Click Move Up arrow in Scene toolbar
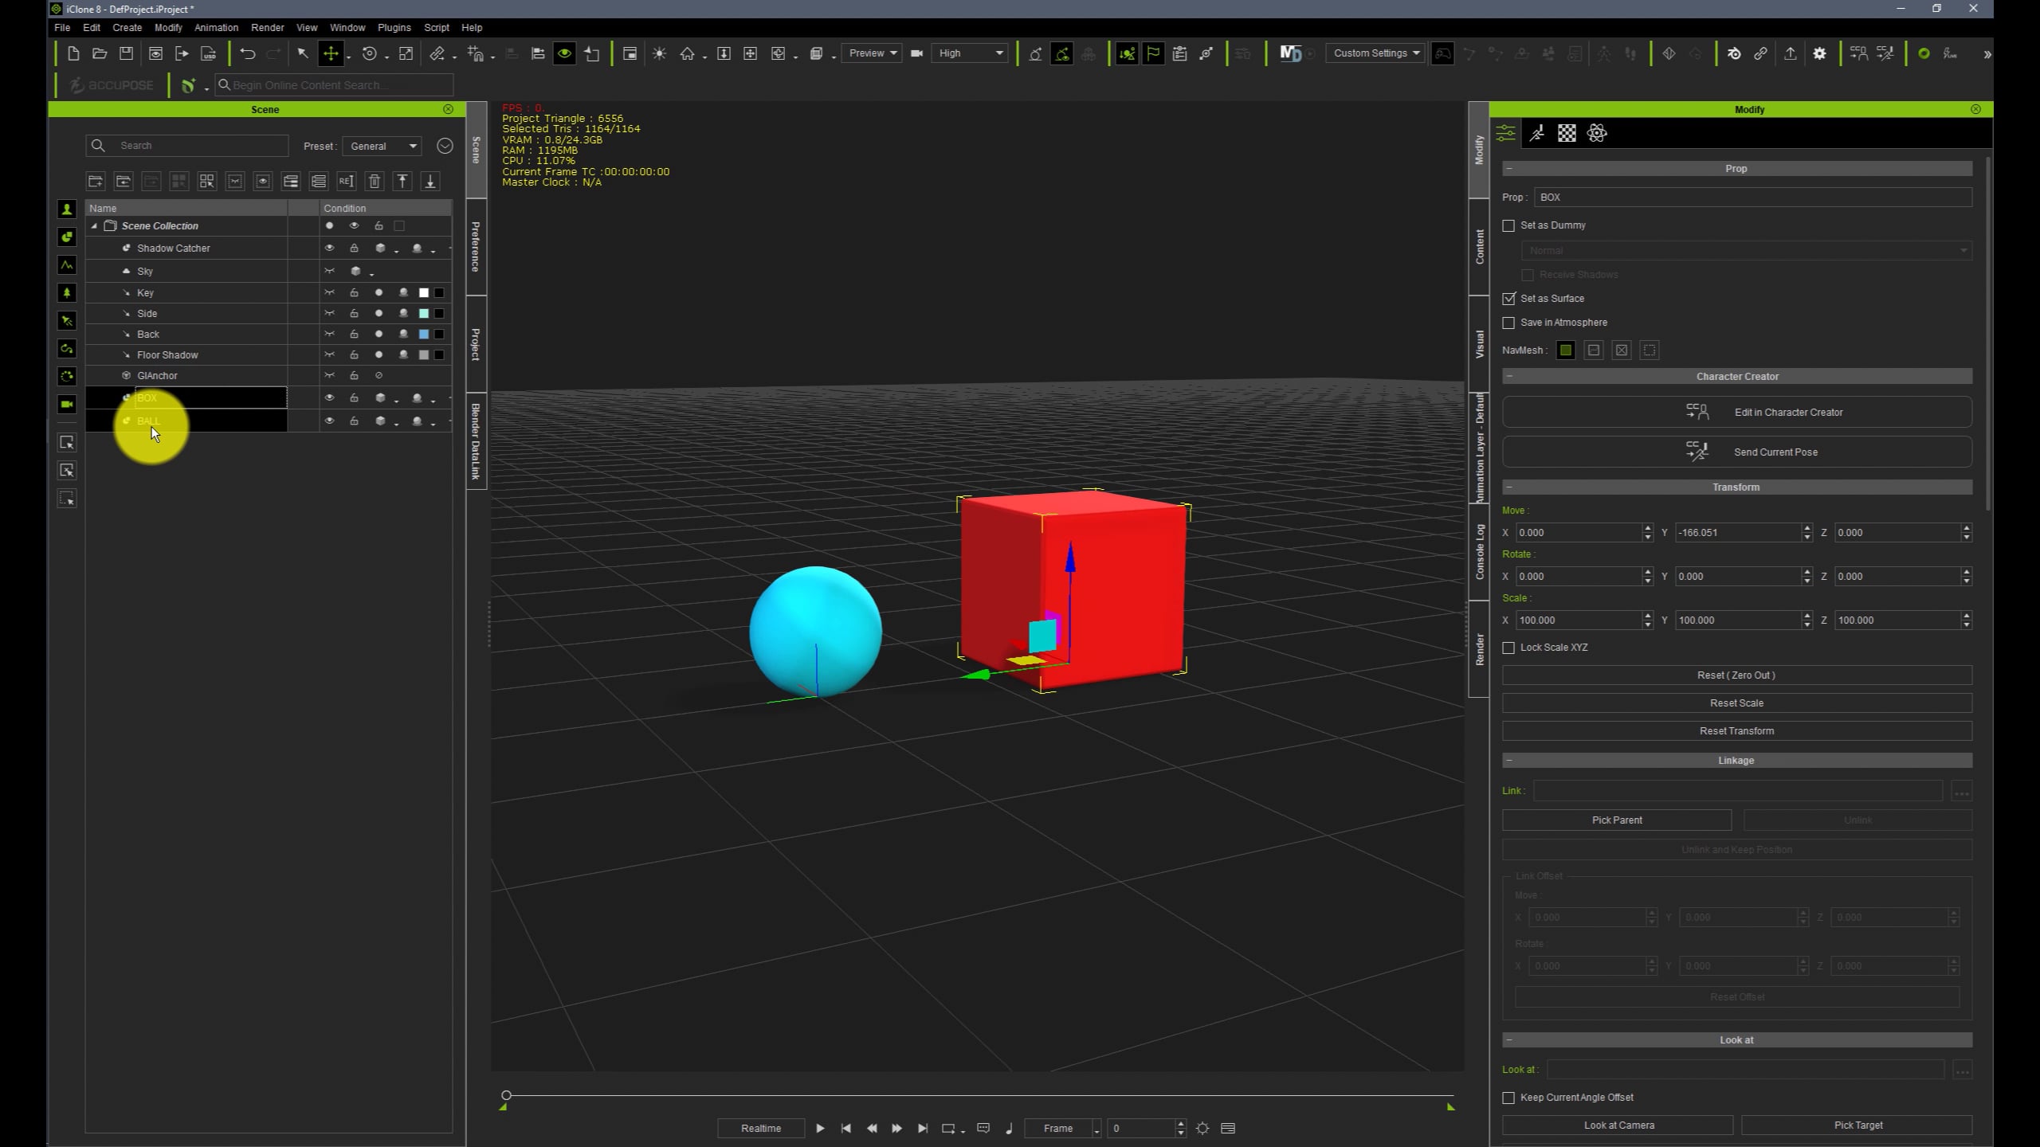The width and height of the screenshot is (2040, 1147). [x=402, y=181]
